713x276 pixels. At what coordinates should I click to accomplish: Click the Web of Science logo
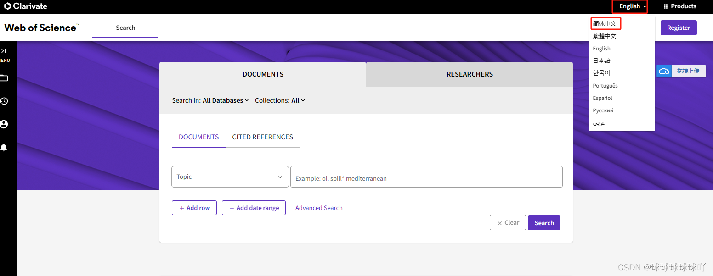[x=42, y=28]
